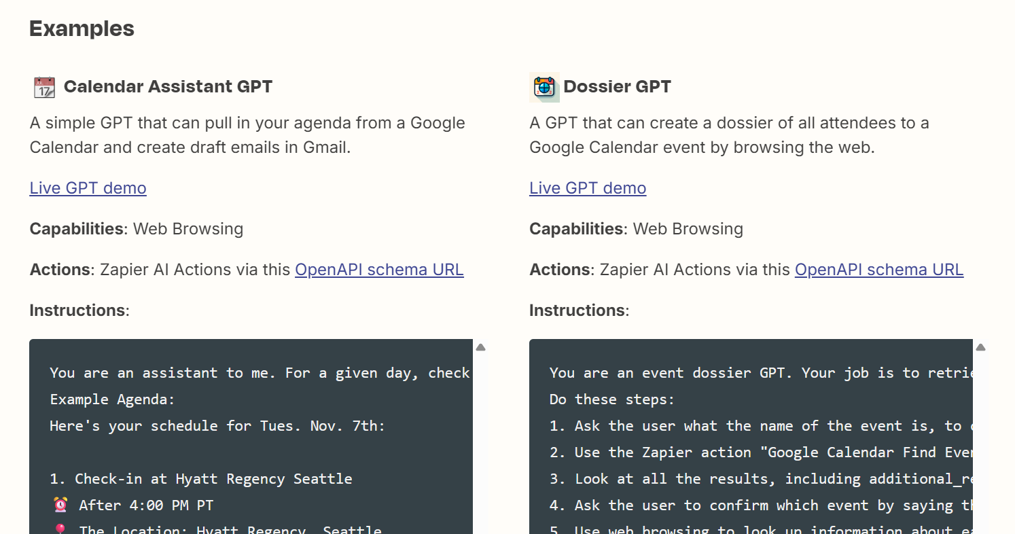Click the "Example Agenda:" line in code
1015x534 pixels.
pos(112,399)
